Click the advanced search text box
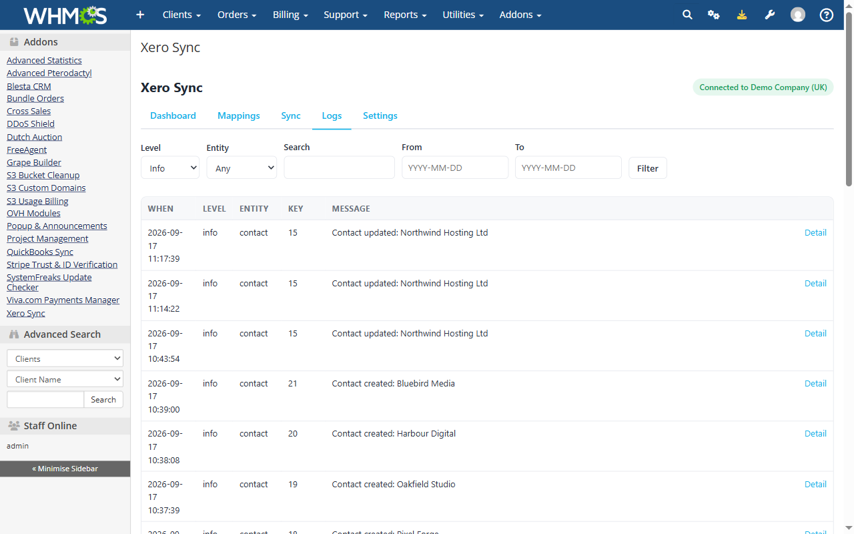Screen dimensions: 854x534 [45, 399]
